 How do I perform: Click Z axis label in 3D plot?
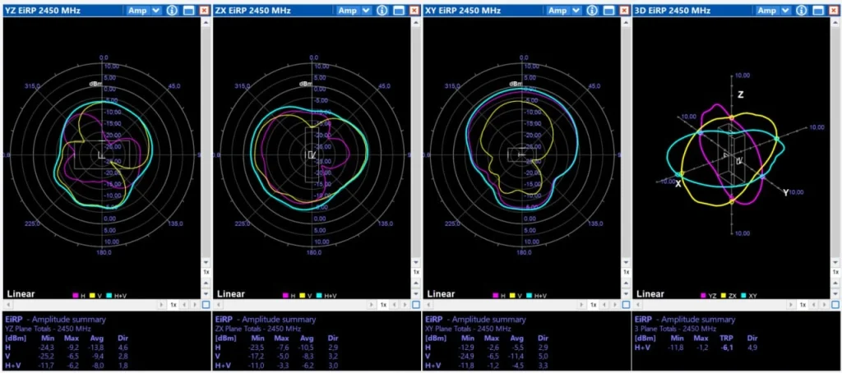pos(741,94)
